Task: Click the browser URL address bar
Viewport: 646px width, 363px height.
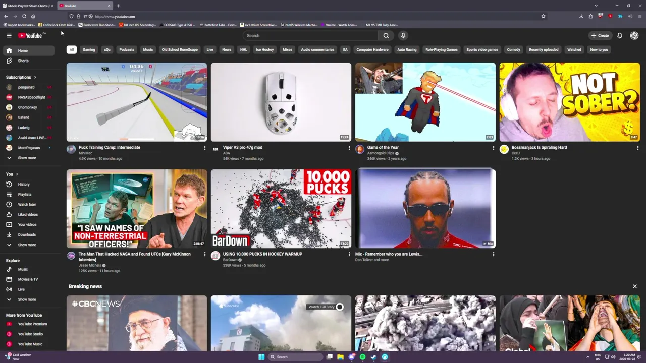Action: (x=315, y=16)
